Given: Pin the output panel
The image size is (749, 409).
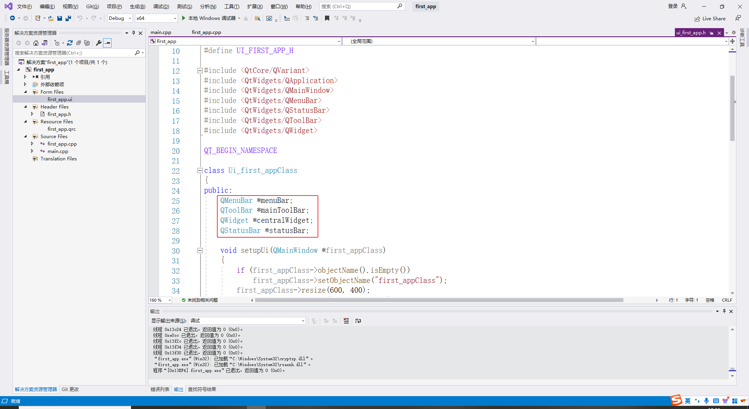Looking at the screenshot, I should point(724,311).
